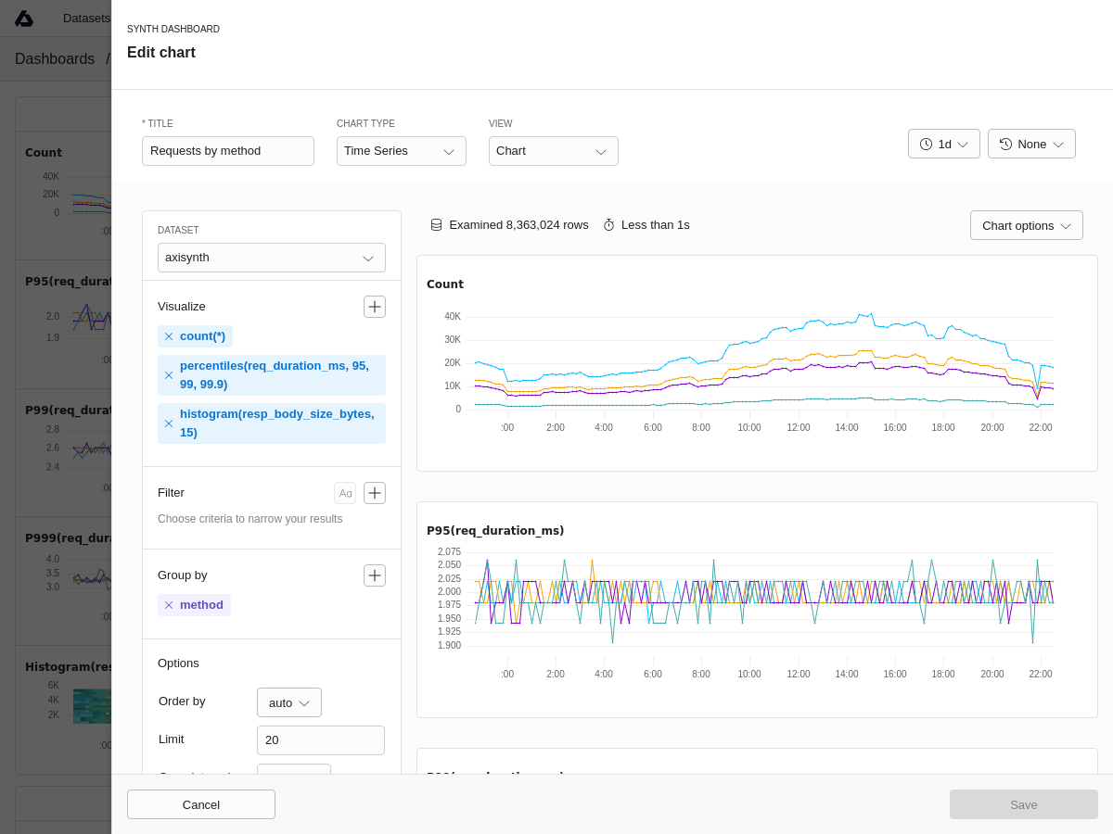The width and height of the screenshot is (1113, 834).
Task: Open the None comparison period dropdown
Action: 1031,144
